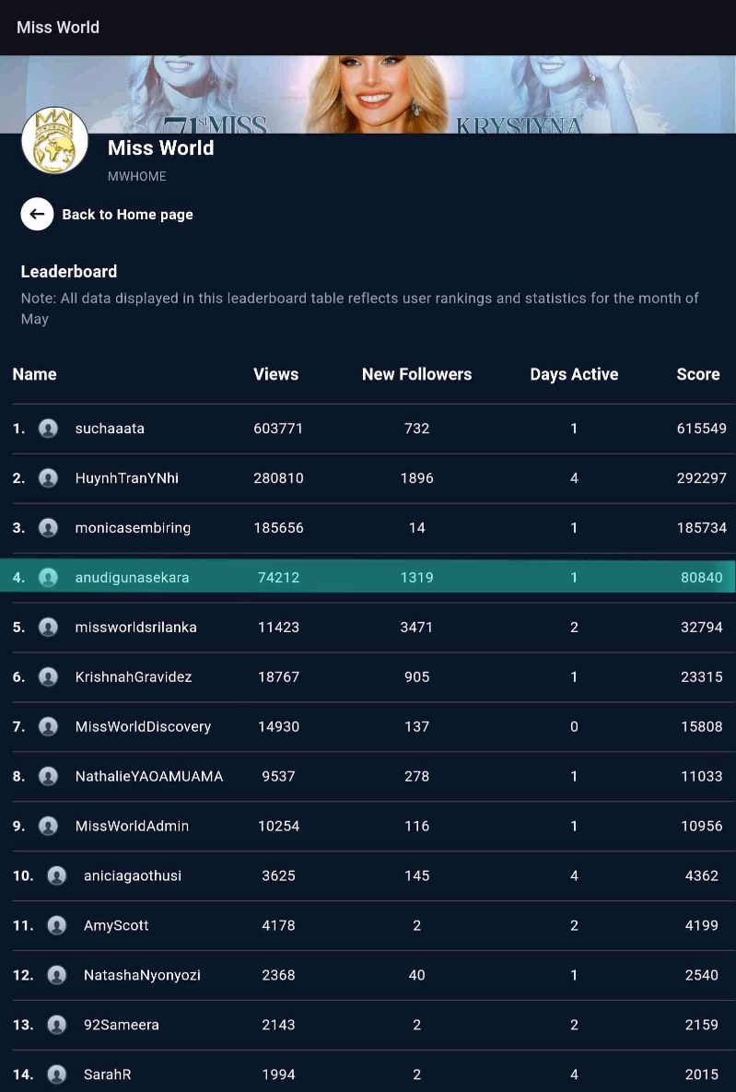Click the views value 185656
The image size is (736, 1092).
(278, 528)
